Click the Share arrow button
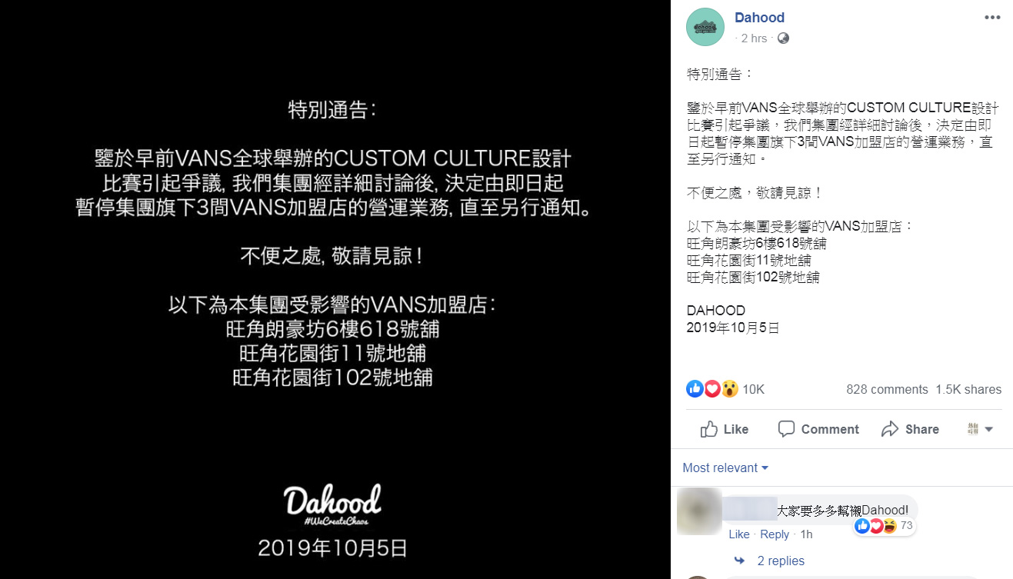 [x=910, y=429]
